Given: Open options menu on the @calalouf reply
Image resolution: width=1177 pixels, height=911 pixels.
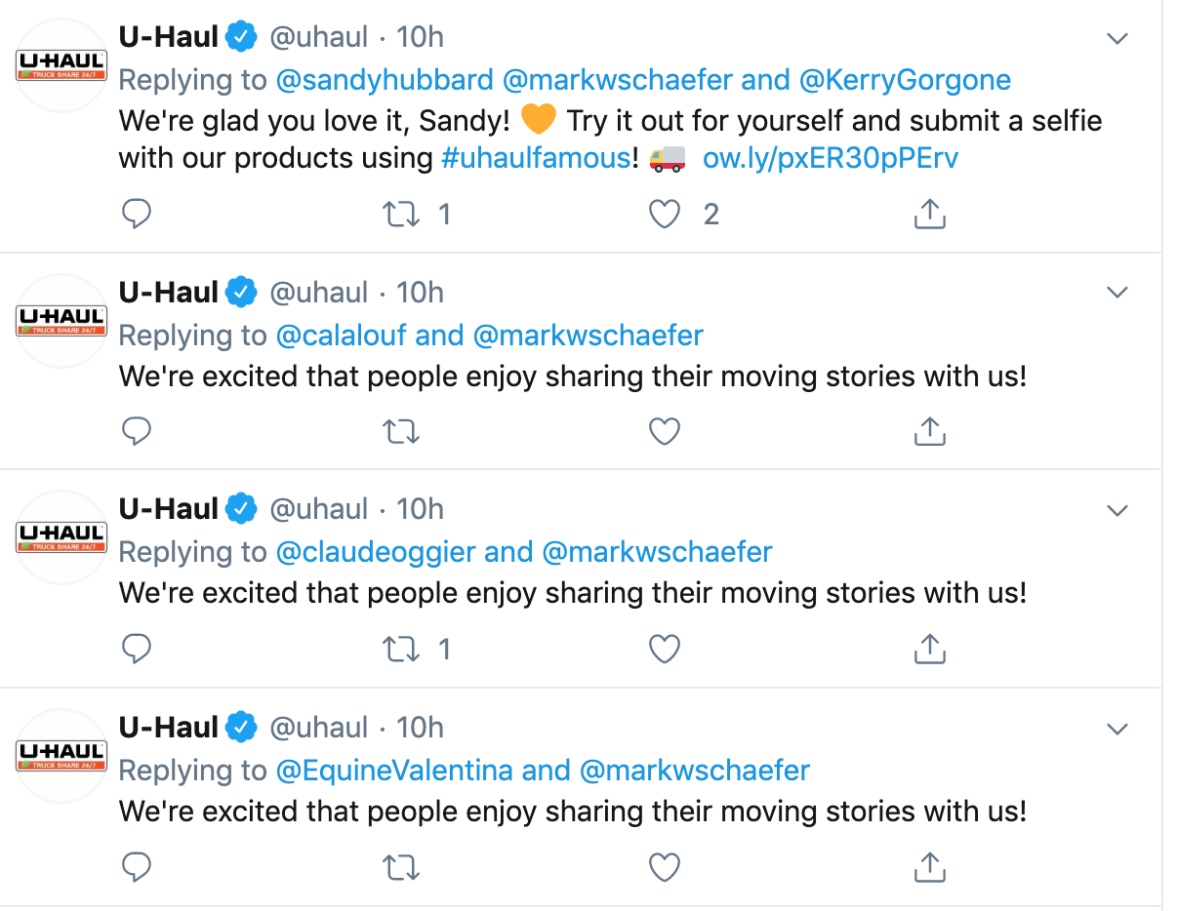Looking at the screenshot, I should [x=1117, y=292].
